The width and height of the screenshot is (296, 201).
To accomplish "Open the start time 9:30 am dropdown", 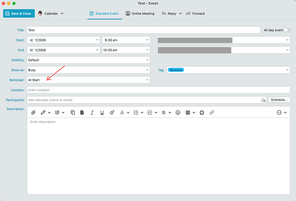I will click(126, 40).
